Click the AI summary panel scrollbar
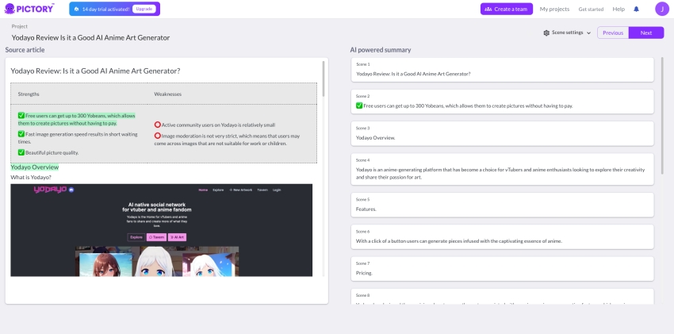This screenshot has height=334, width=674. point(662,116)
